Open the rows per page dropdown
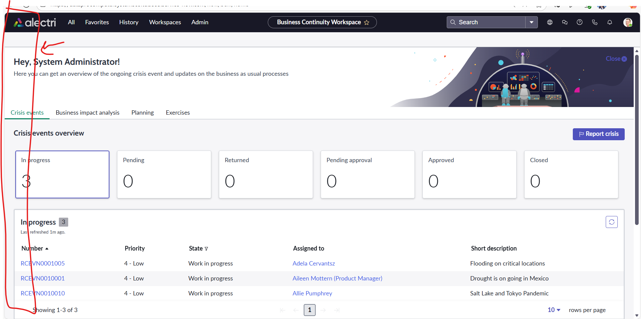Screen dimensions: 641x319 tap(554, 310)
